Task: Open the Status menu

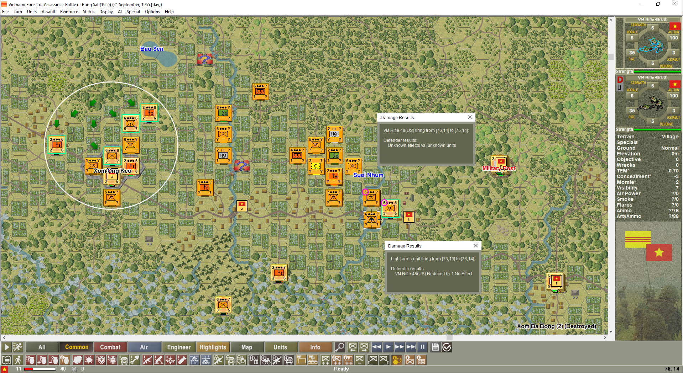Action: (x=89, y=12)
